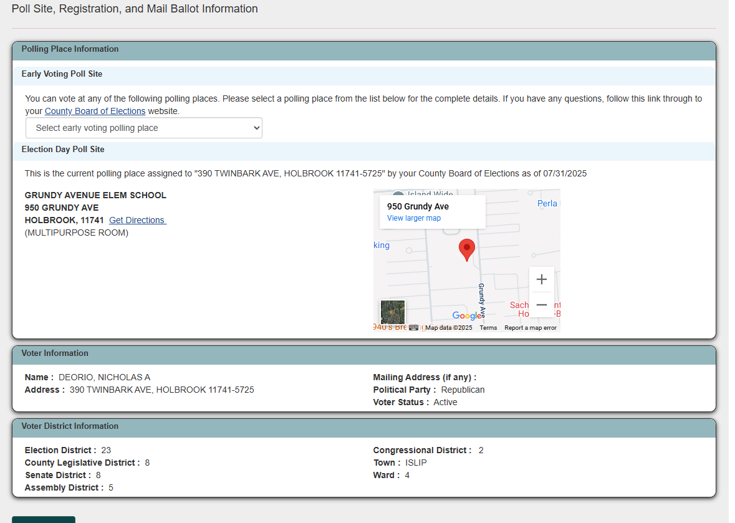The image size is (735, 523).
Task: Zoom in on the map
Action: (x=541, y=279)
